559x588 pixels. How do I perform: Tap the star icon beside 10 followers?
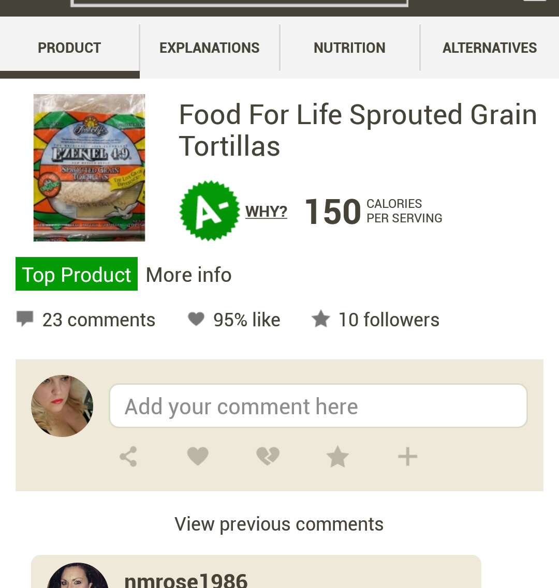pos(321,319)
